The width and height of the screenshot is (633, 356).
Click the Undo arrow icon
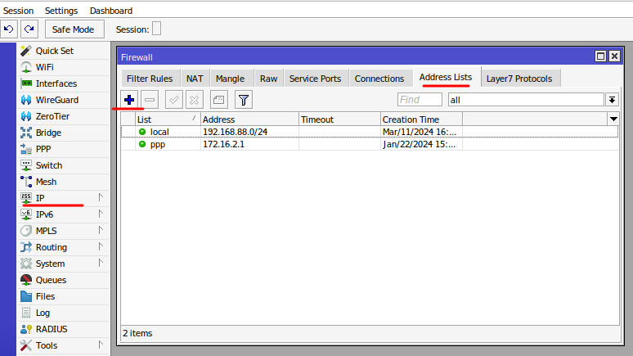[x=9, y=29]
